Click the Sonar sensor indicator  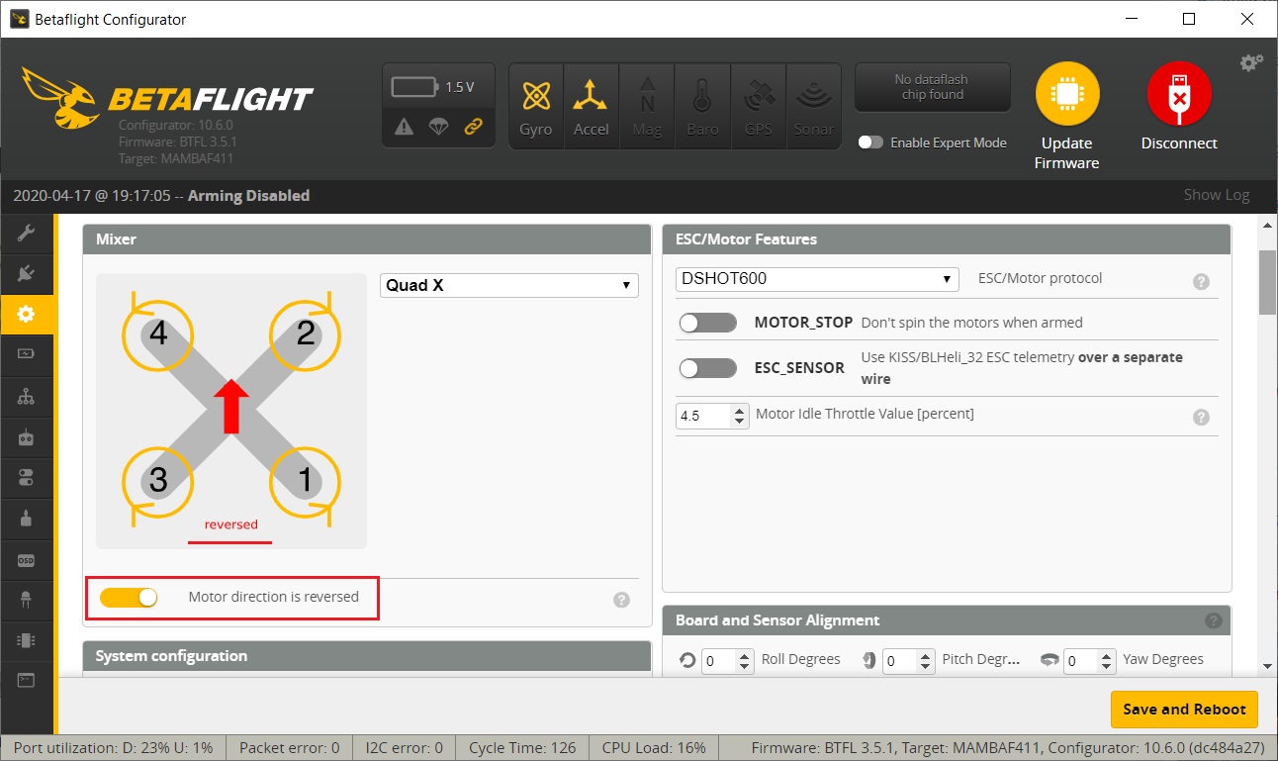[x=814, y=106]
